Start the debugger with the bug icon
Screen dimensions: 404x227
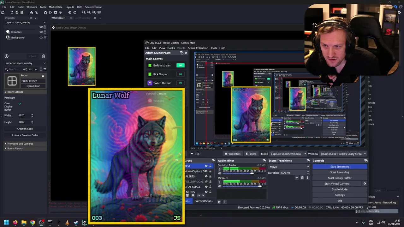click(45, 12)
